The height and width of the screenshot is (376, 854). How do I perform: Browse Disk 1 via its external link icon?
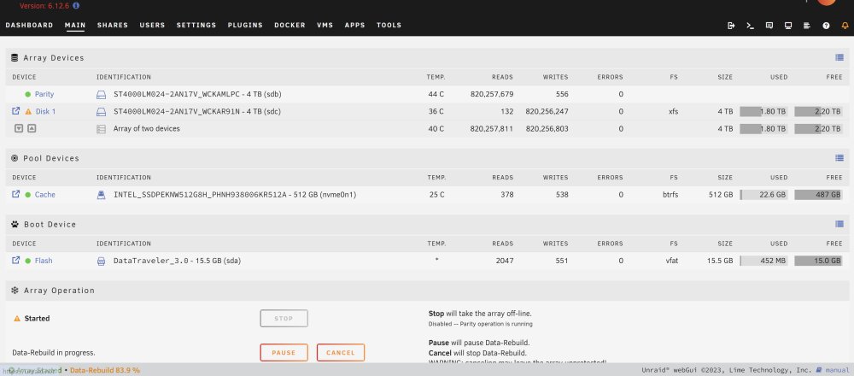tap(15, 110)
